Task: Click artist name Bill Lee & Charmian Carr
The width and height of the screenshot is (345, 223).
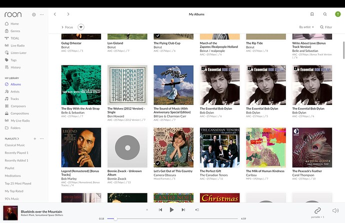Action: (169, 116)
